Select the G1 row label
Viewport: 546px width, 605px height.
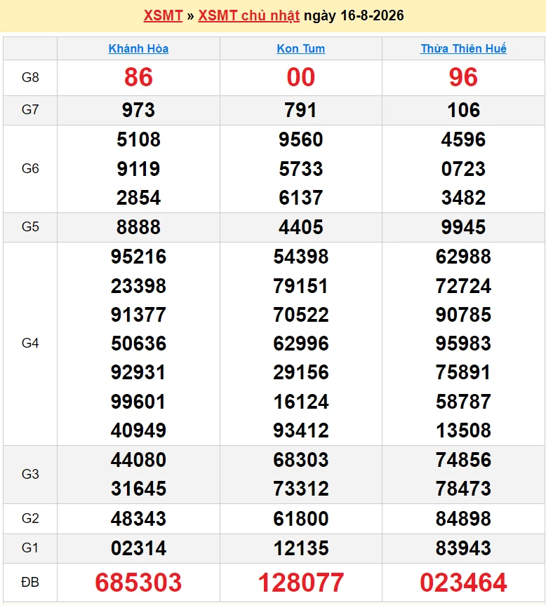coord(30,548)
